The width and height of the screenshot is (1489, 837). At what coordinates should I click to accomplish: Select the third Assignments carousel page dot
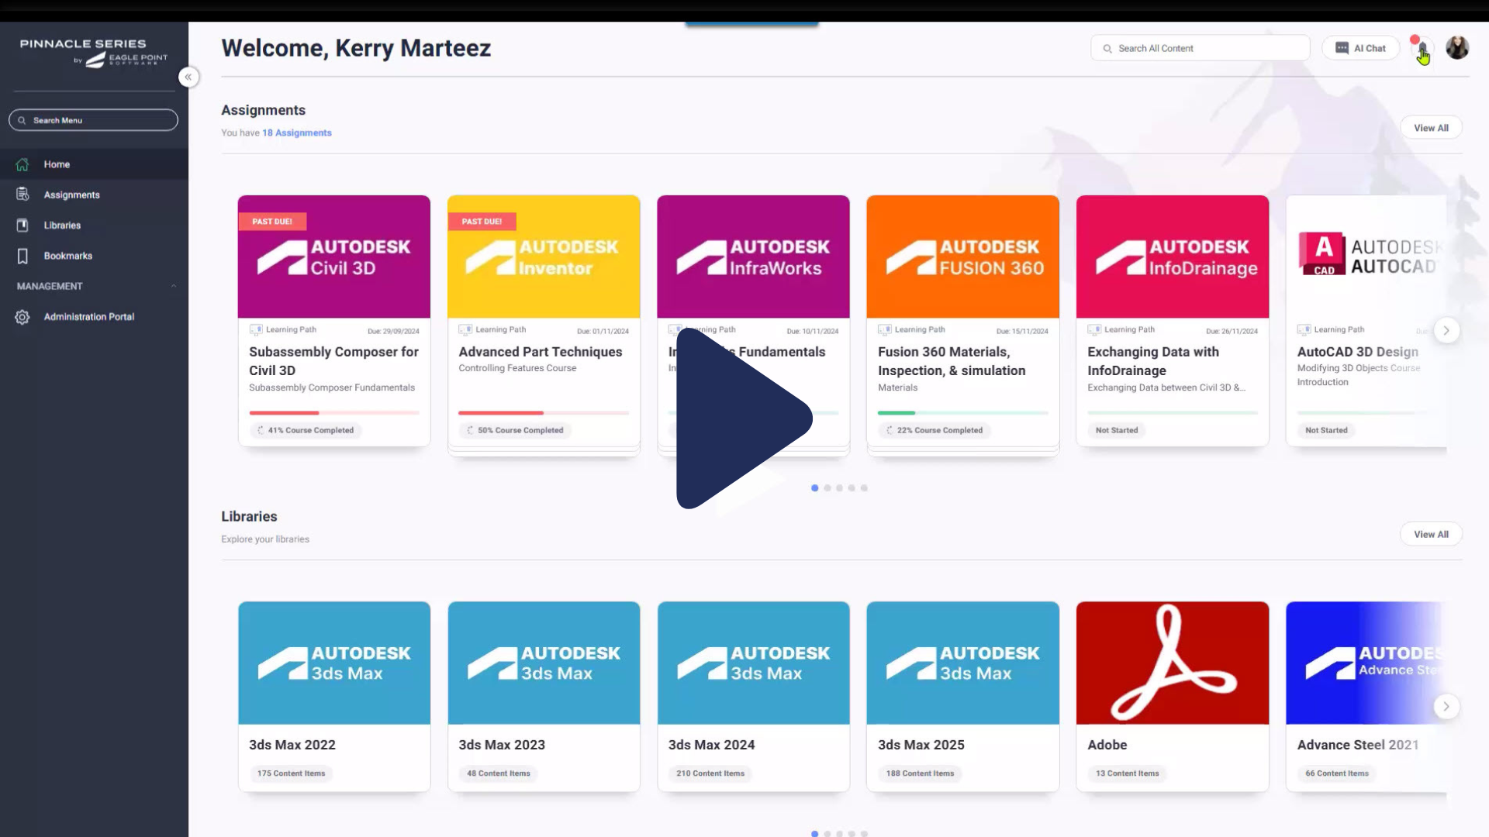pyautogui.click(x=840, y=488)
